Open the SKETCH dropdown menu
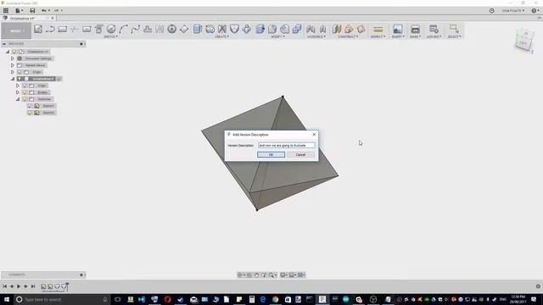 (x=111, y=36)
